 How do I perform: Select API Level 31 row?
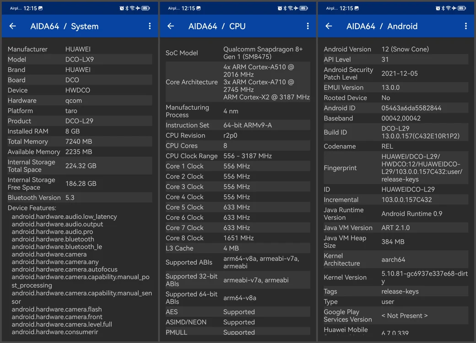tap(396, 59)
